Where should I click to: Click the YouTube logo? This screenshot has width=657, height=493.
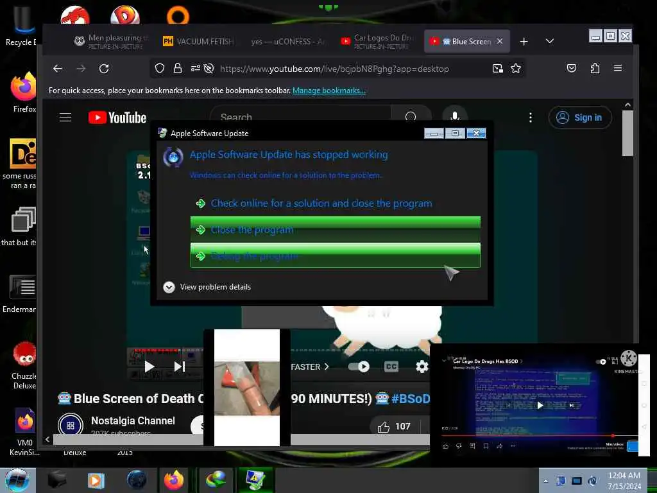pos(117,118)
